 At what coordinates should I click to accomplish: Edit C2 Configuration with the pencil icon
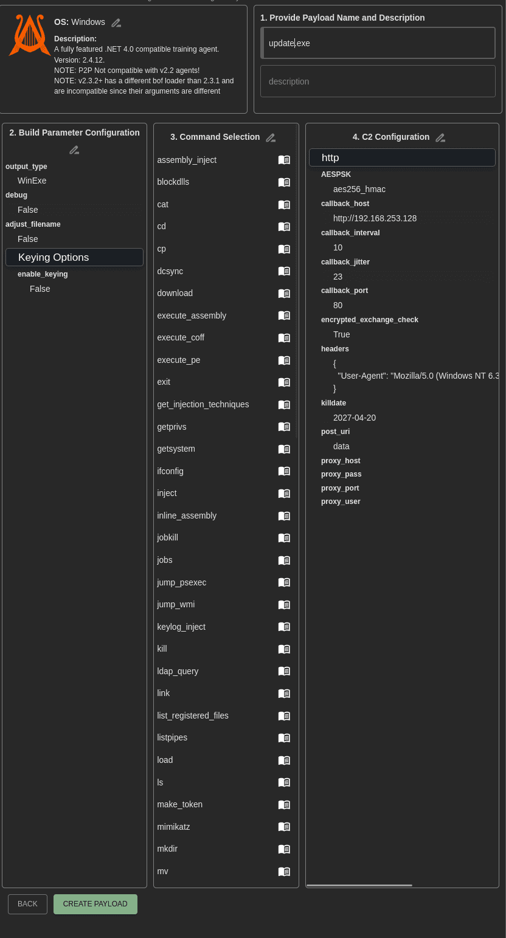point(440,137)
